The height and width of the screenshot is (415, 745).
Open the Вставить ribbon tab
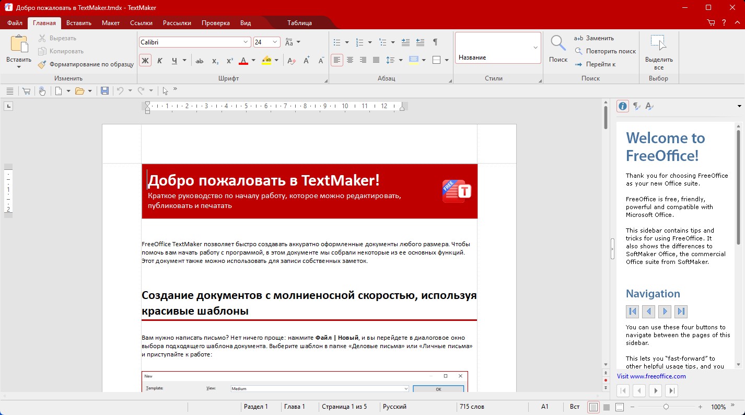(79, 23)
